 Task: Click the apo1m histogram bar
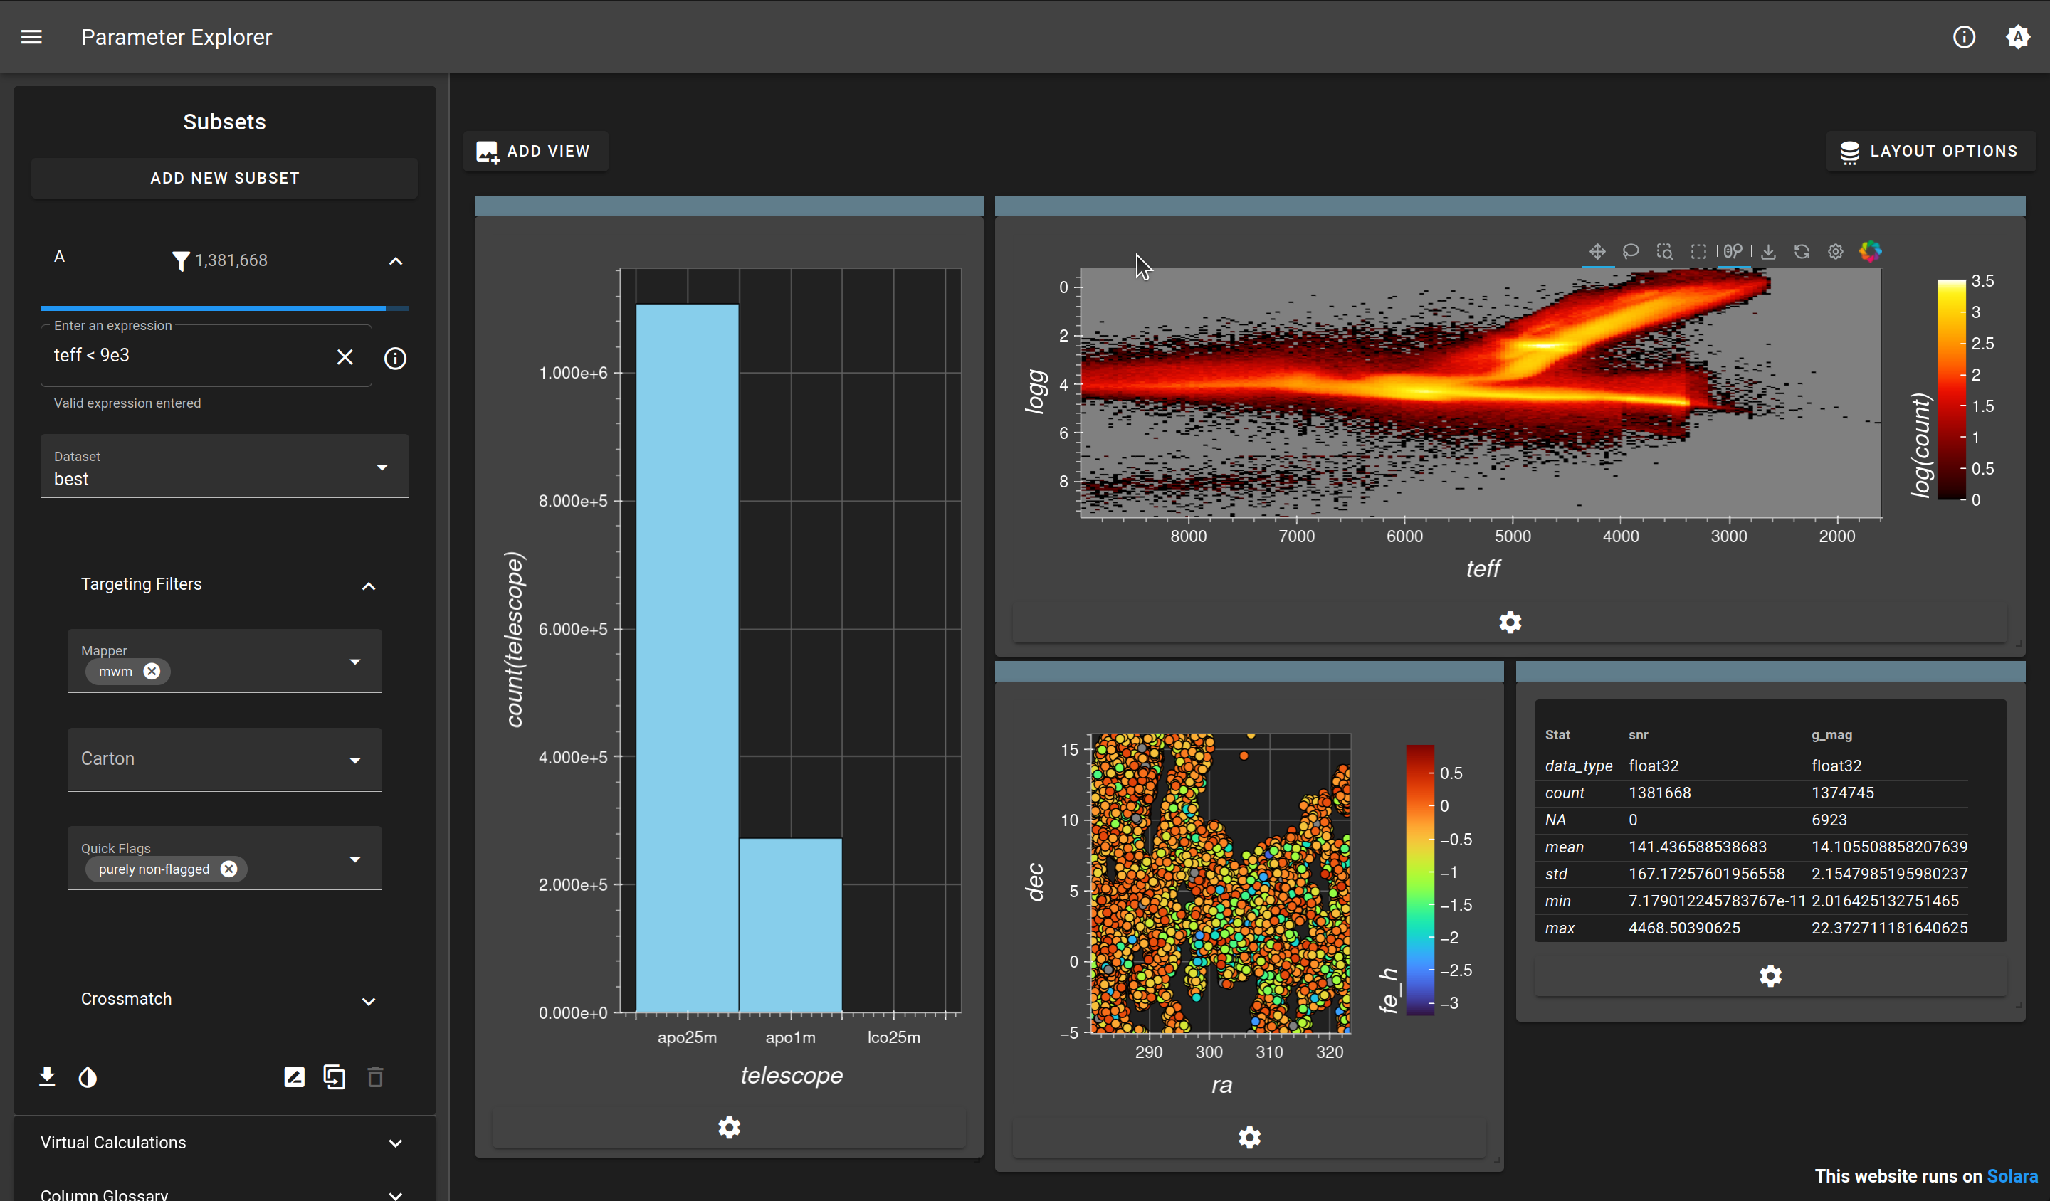791,926
